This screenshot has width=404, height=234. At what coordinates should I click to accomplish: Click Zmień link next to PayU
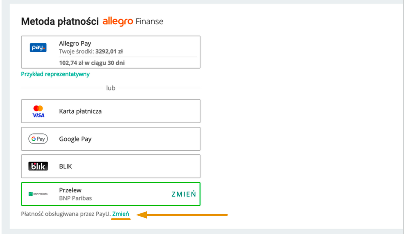[x=121, y=214]
